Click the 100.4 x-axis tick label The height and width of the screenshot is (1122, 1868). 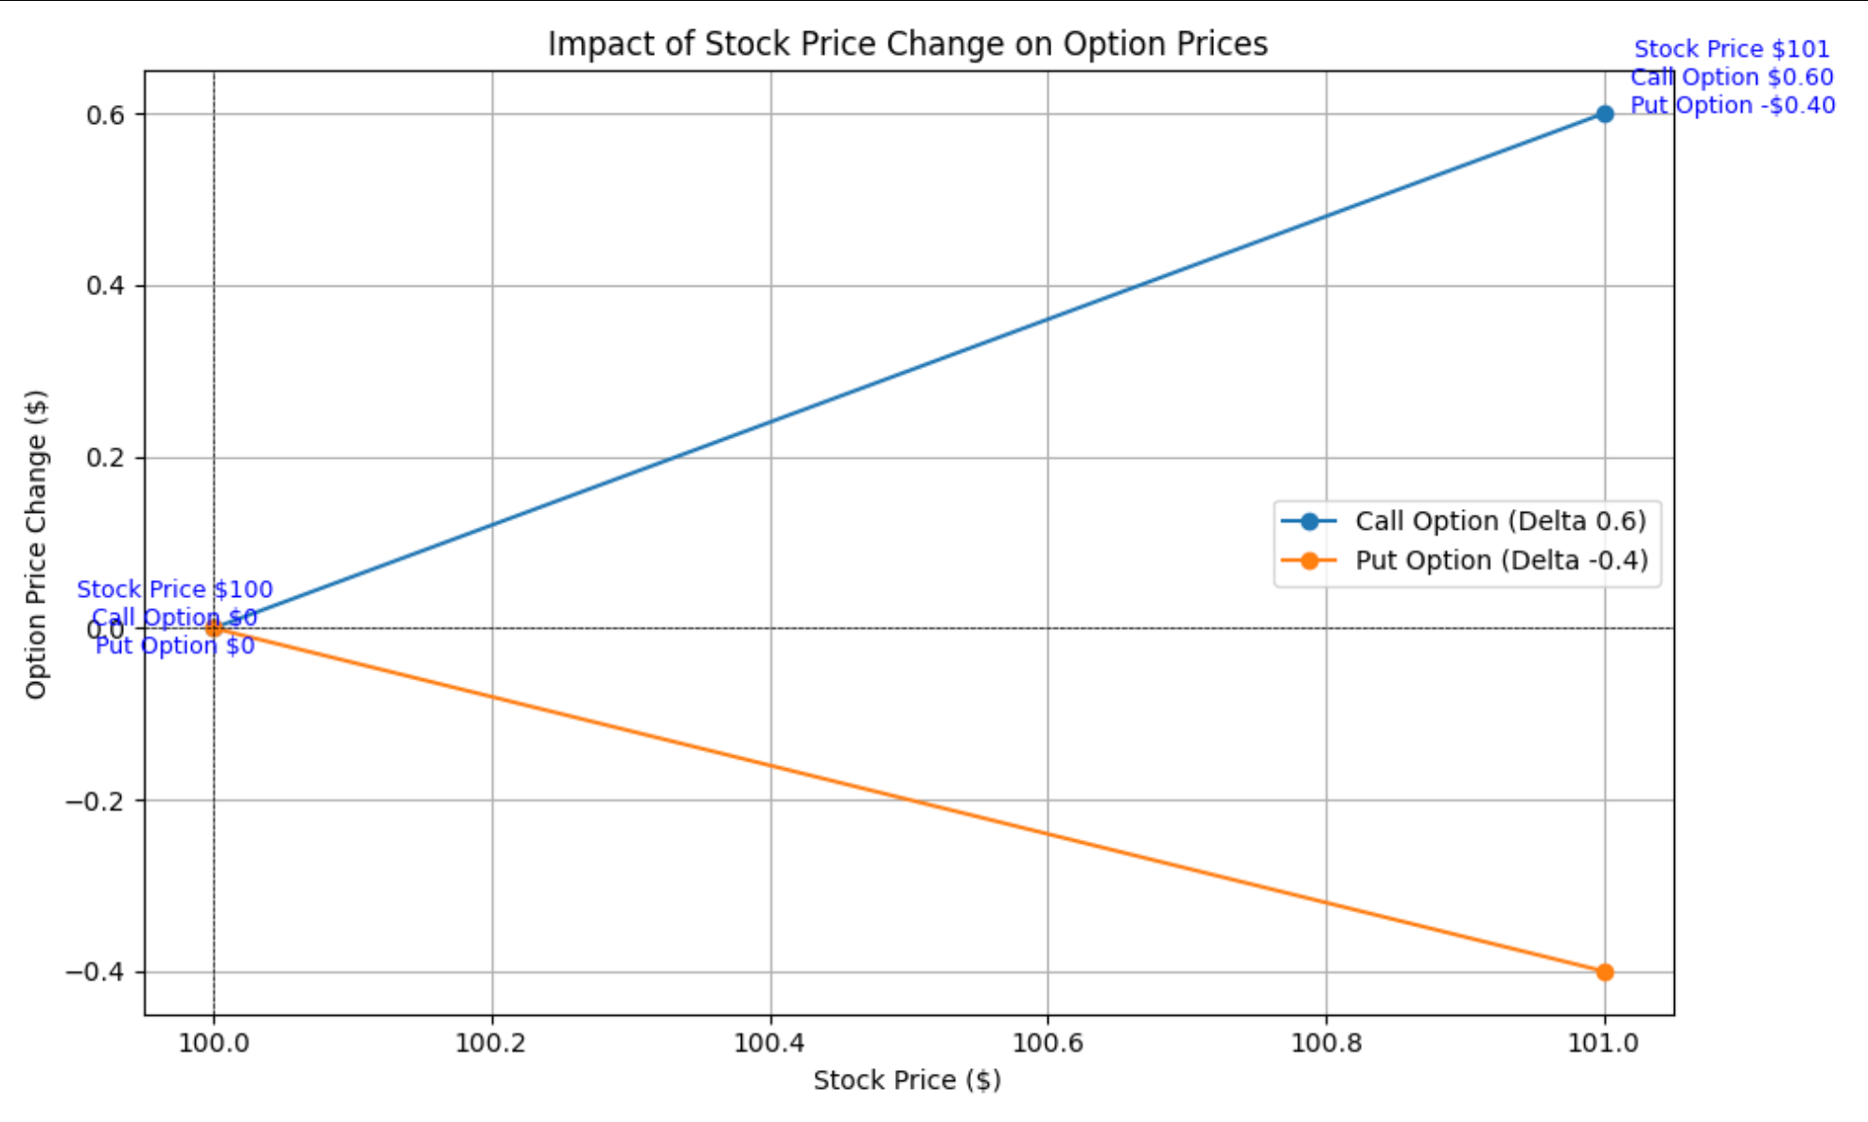pos(769,1043)
